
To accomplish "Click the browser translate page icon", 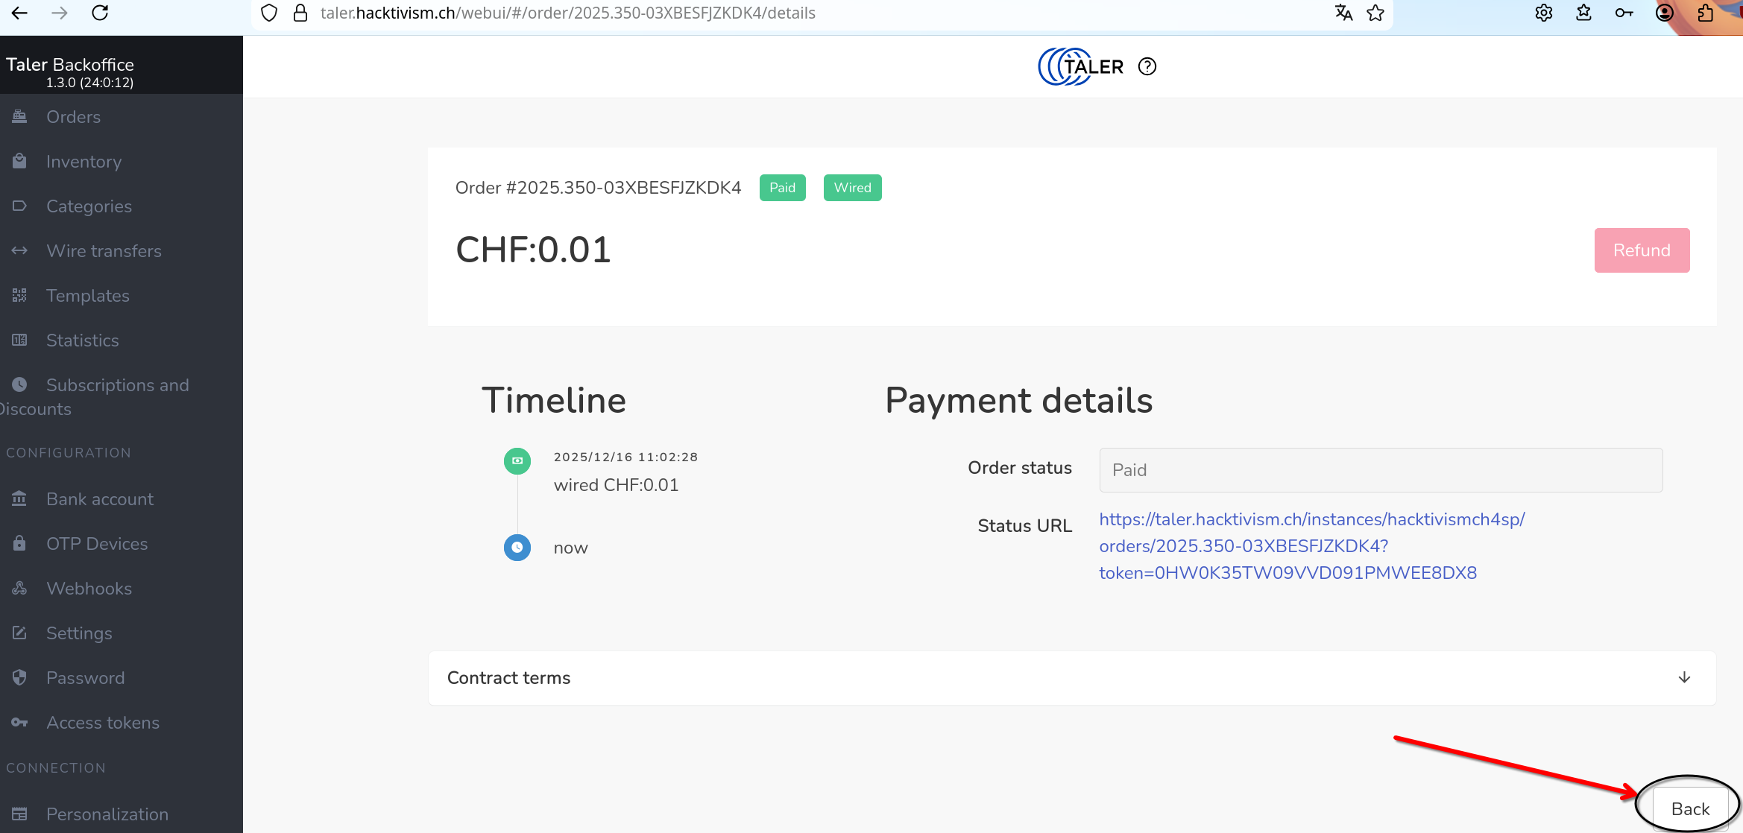I will [x=1343, y=13].
